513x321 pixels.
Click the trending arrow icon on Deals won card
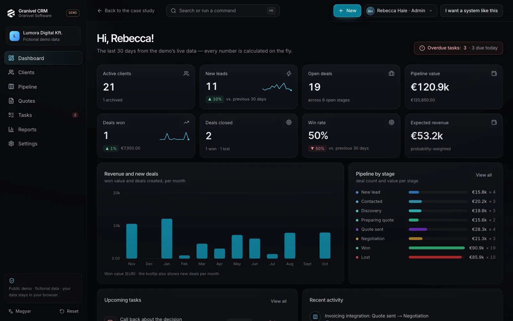(186, 122)
